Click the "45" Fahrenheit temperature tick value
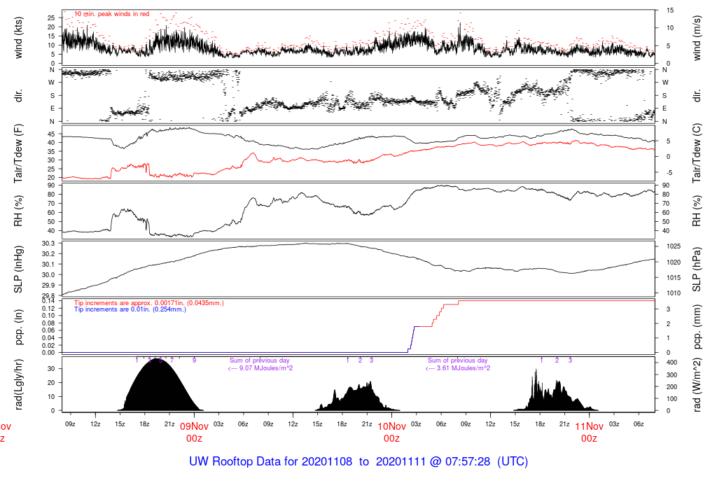 click(x=51, y=134)
